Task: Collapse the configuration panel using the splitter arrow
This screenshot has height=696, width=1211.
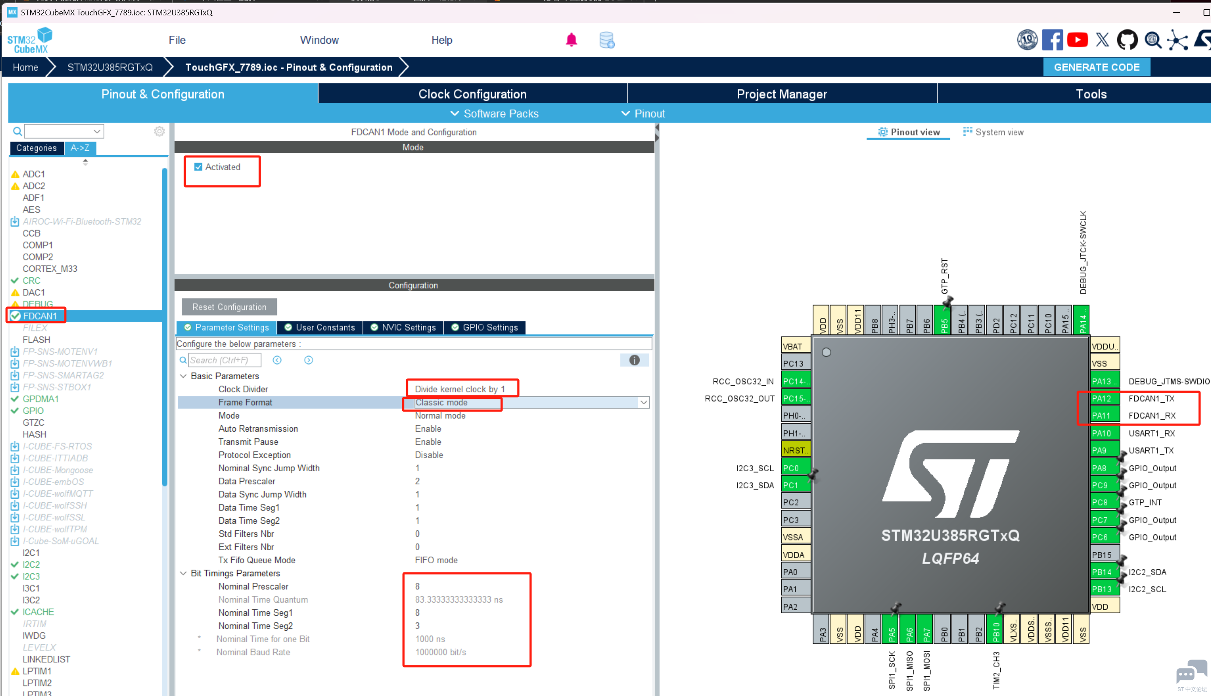Action: 657,128
